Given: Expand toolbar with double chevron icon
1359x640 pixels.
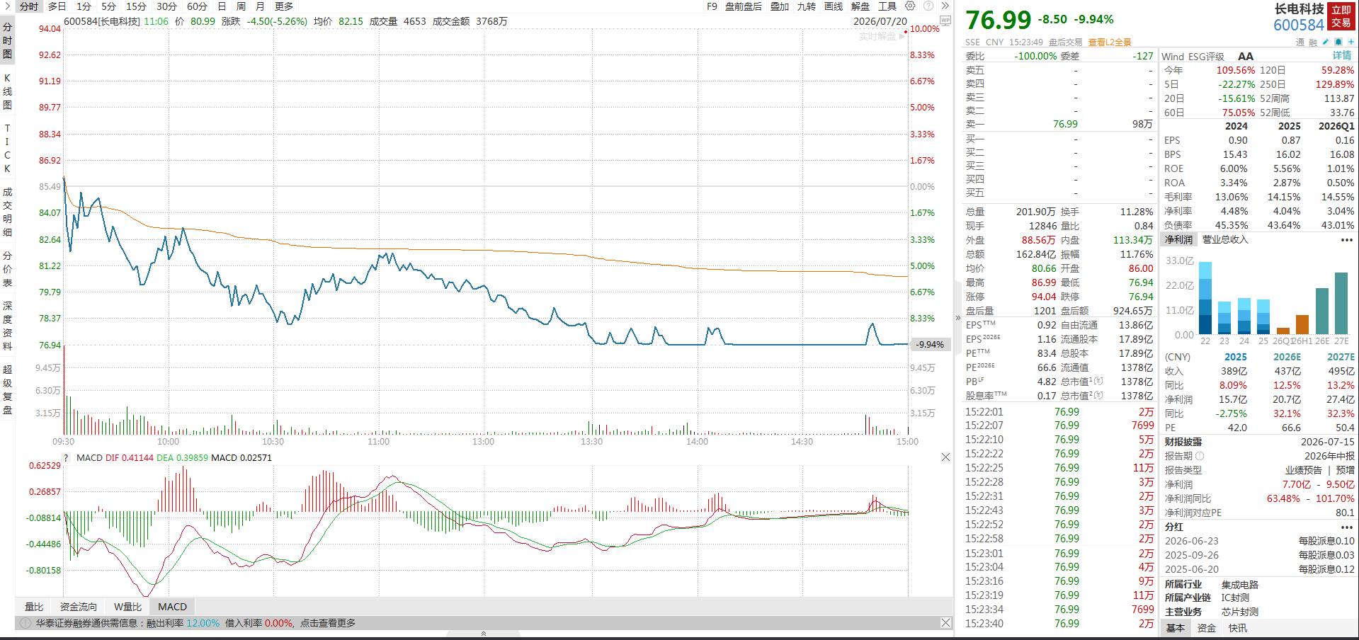Looking at the screenshot, I should [945, 6].
